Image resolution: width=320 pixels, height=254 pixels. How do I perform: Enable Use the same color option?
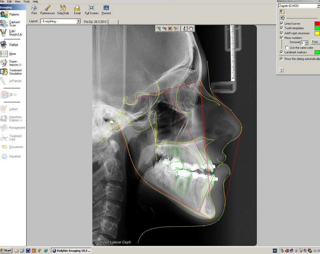(287, 48)
